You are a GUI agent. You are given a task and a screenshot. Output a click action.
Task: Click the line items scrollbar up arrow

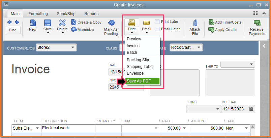[x=253, y=127]
